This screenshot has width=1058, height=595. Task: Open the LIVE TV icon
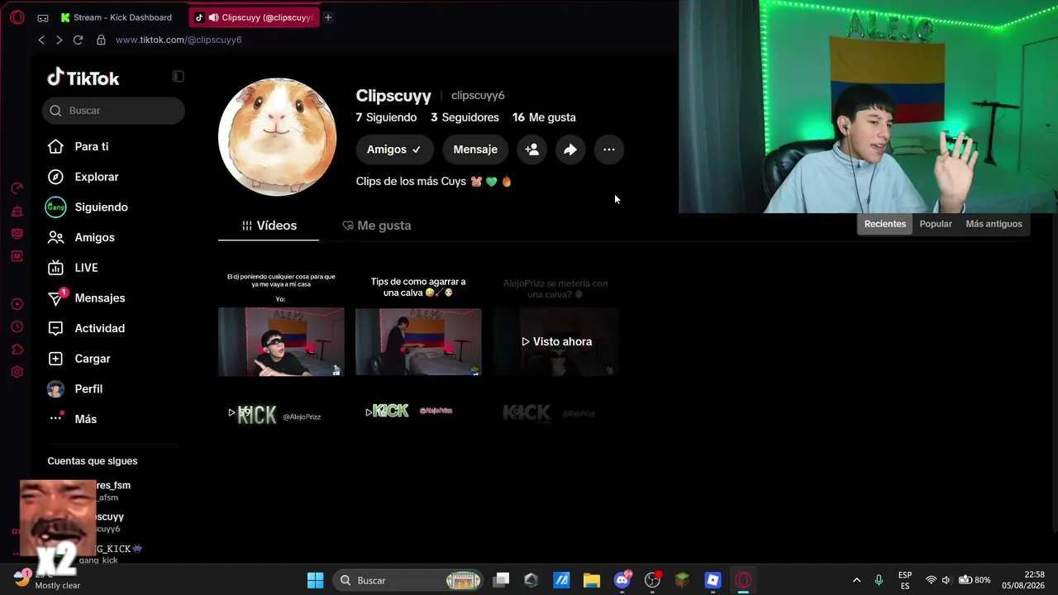(x=55, y=268)
